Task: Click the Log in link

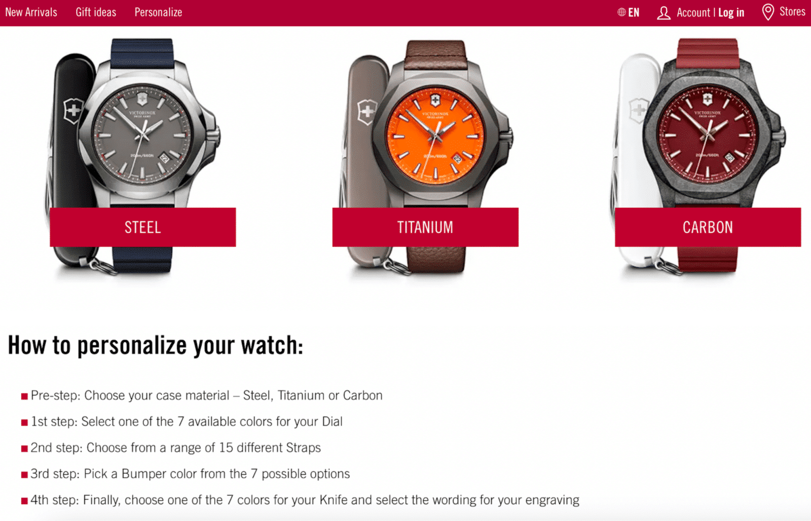Action: 731,13
